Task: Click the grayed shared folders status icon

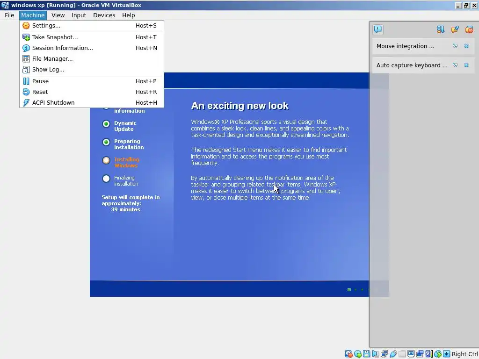Action: point(402,354)
